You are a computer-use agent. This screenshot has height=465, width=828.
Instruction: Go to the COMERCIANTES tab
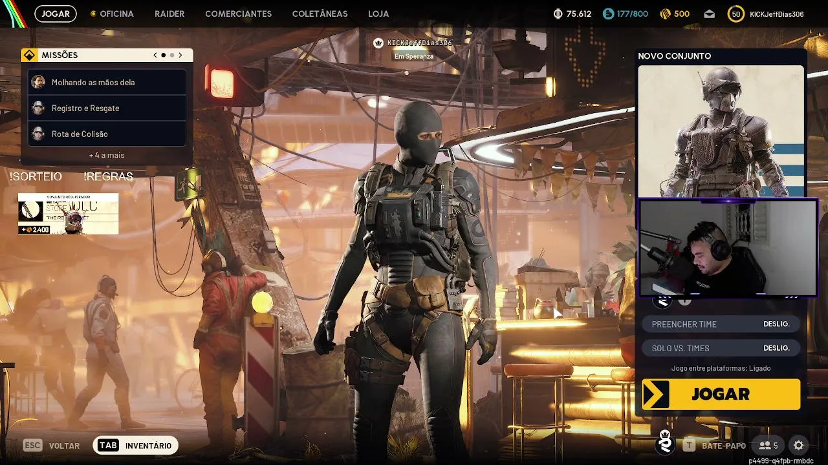pos(238,14)
